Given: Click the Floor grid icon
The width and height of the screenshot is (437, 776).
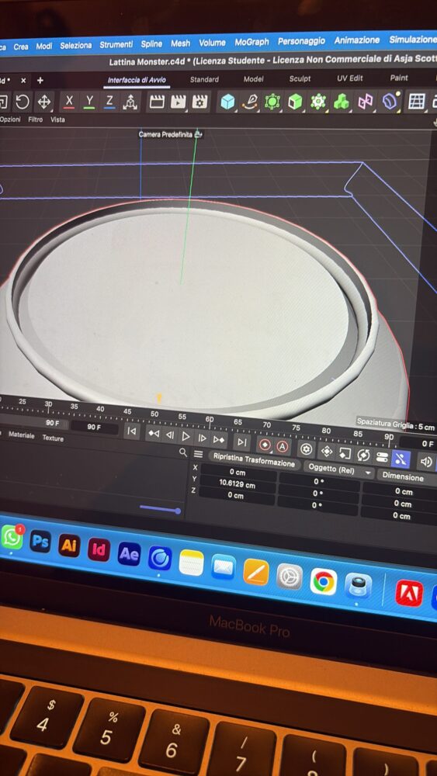Looking at the screenshot, I should 417,101.
